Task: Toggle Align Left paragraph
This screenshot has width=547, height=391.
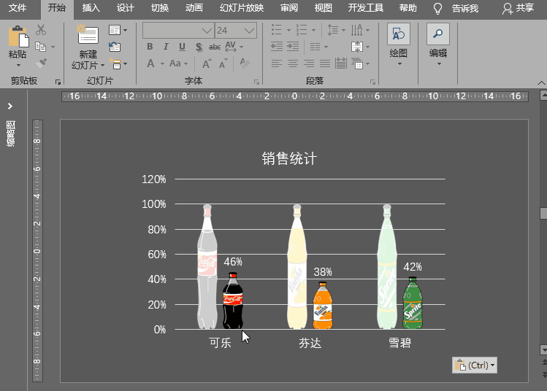Action: 277,63
